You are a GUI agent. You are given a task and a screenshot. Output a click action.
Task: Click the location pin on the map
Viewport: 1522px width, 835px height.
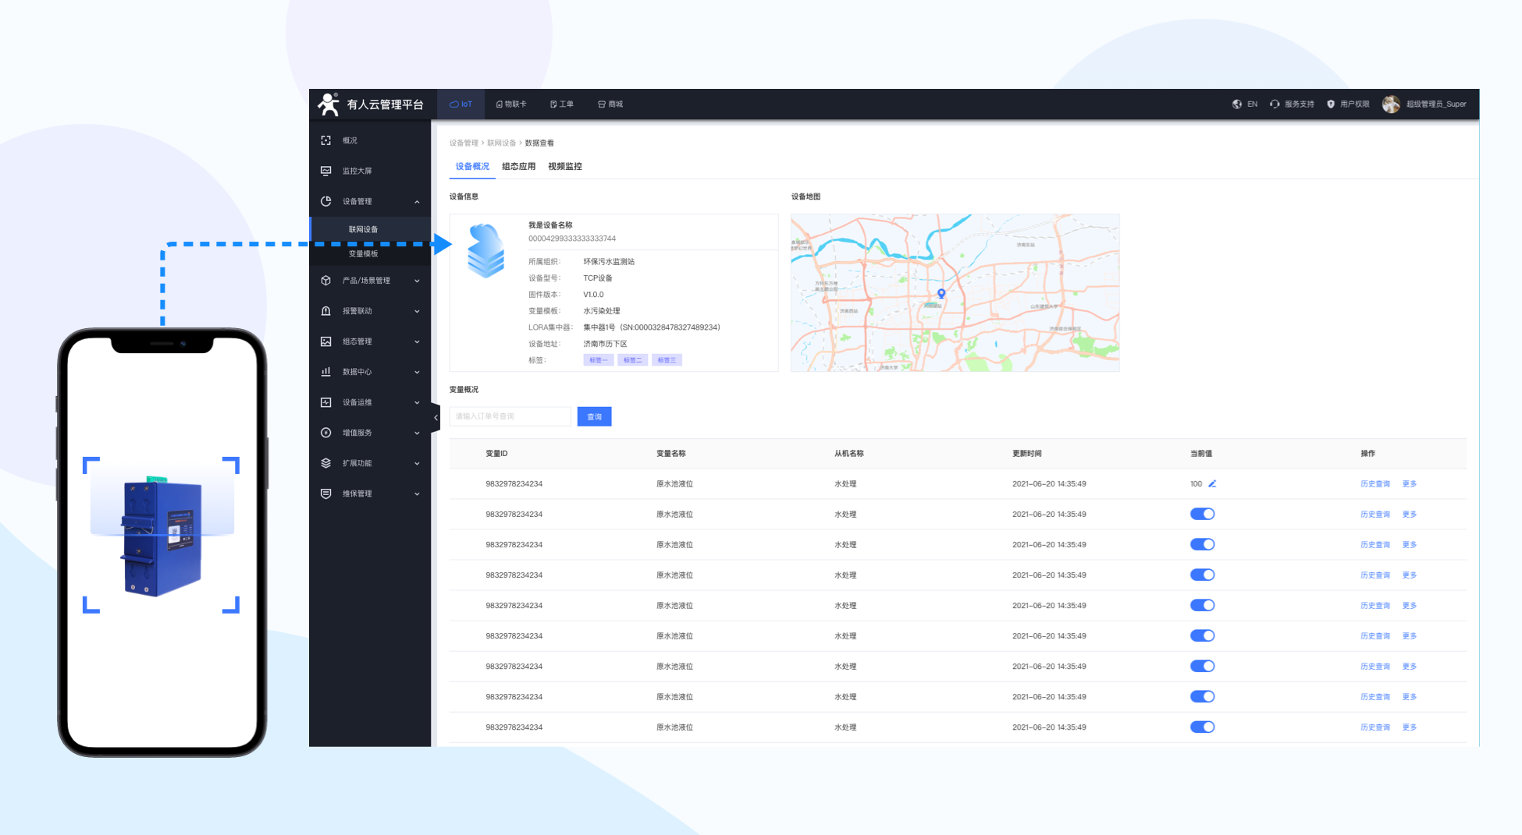[941, 294]
